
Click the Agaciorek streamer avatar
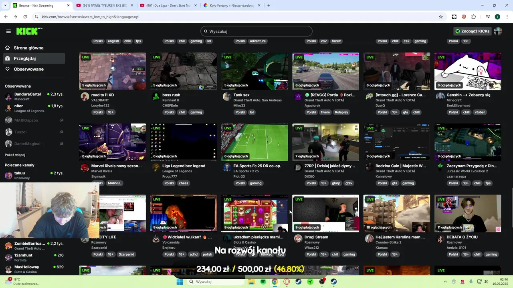[298, 96]
